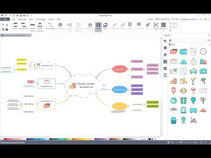Image resolution: width=211 pixels, height=158 pixels.
Task: Select the flip-flops clipart icon
Action: click(183, 101)
